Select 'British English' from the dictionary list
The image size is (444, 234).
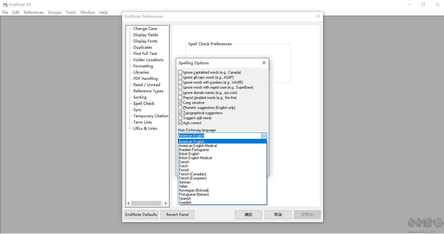(x=189, y=154)
